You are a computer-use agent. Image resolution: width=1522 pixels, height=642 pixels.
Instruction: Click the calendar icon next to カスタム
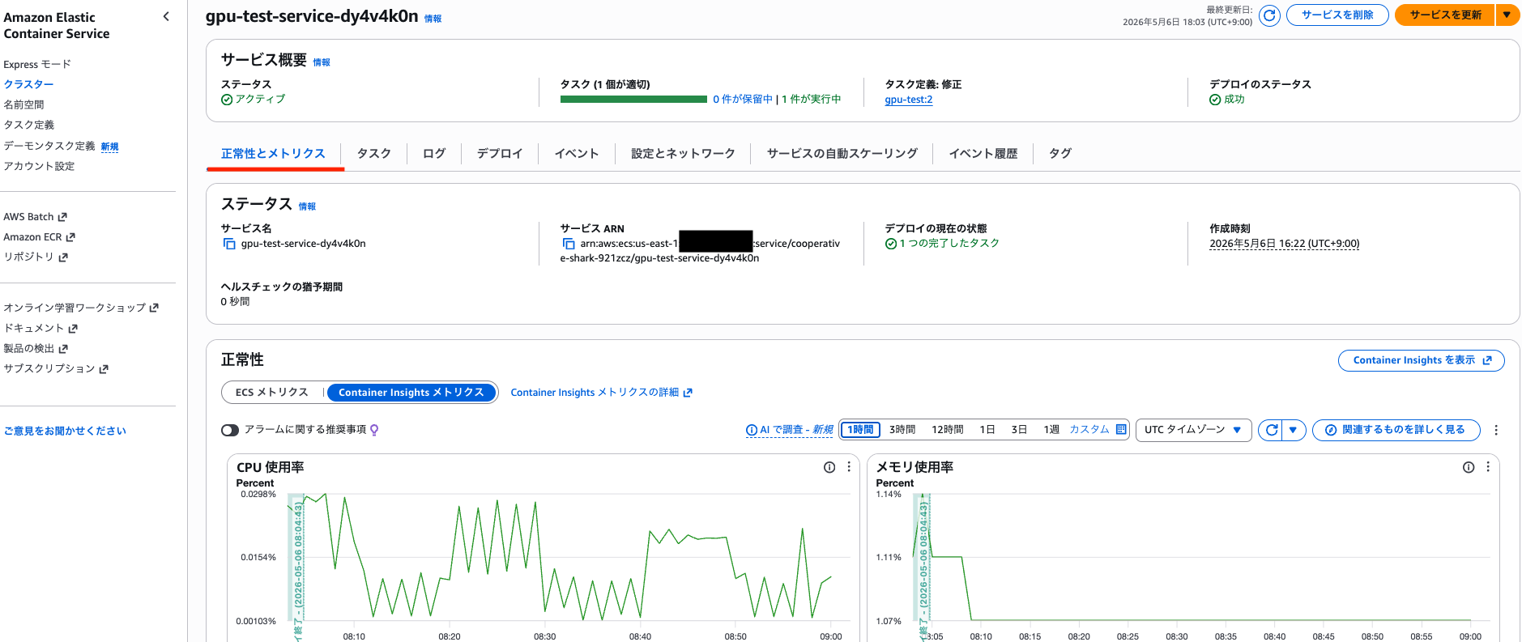tap(1121, 430)
